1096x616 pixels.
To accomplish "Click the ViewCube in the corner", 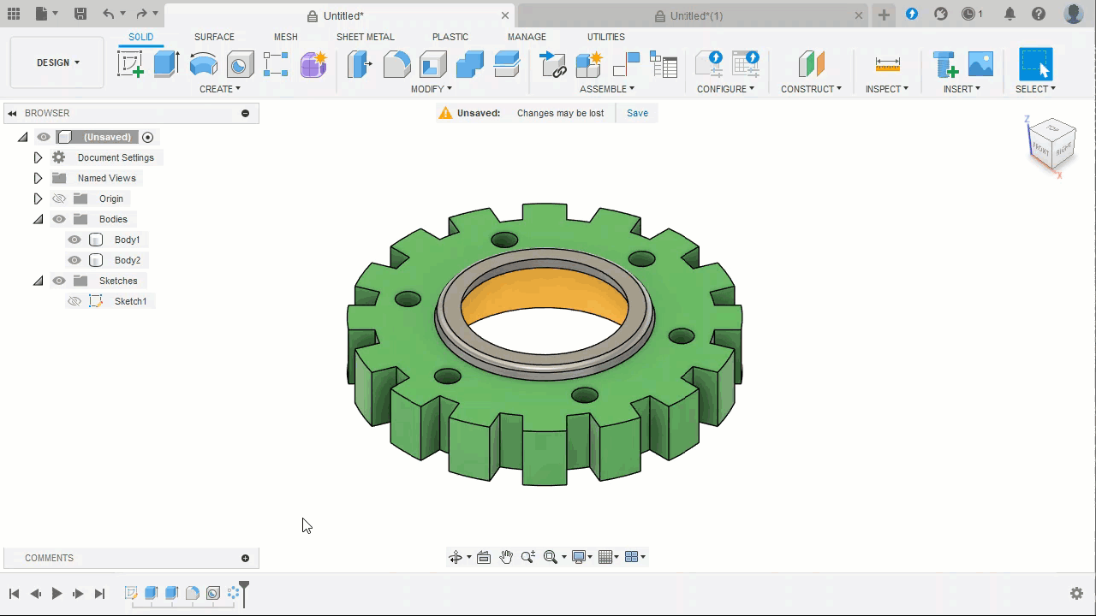I will click(x=1051, y=144).
